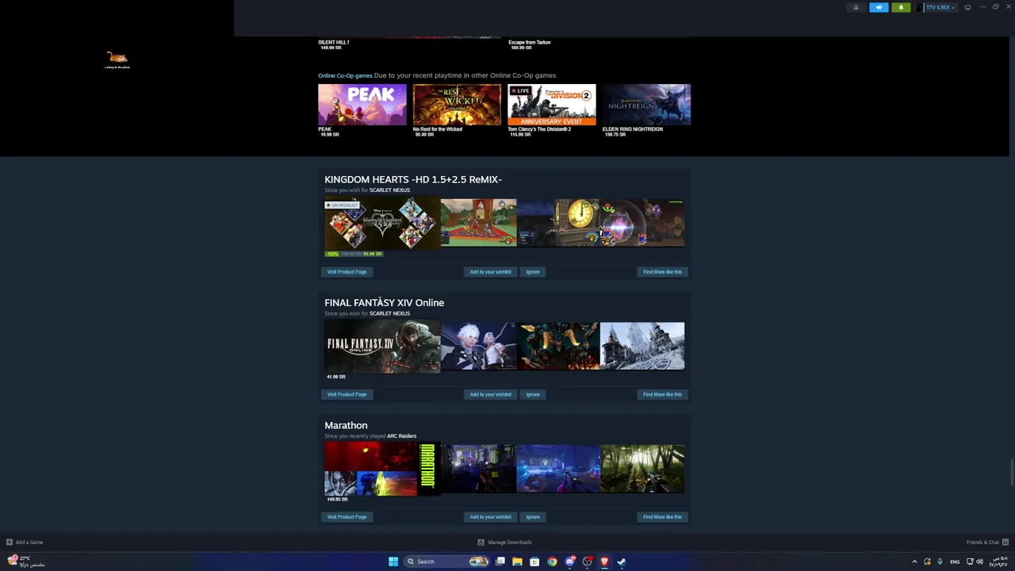Open OBS Studio from taskbar
The image size is (1015, 571).
click(x=587, y=561)
